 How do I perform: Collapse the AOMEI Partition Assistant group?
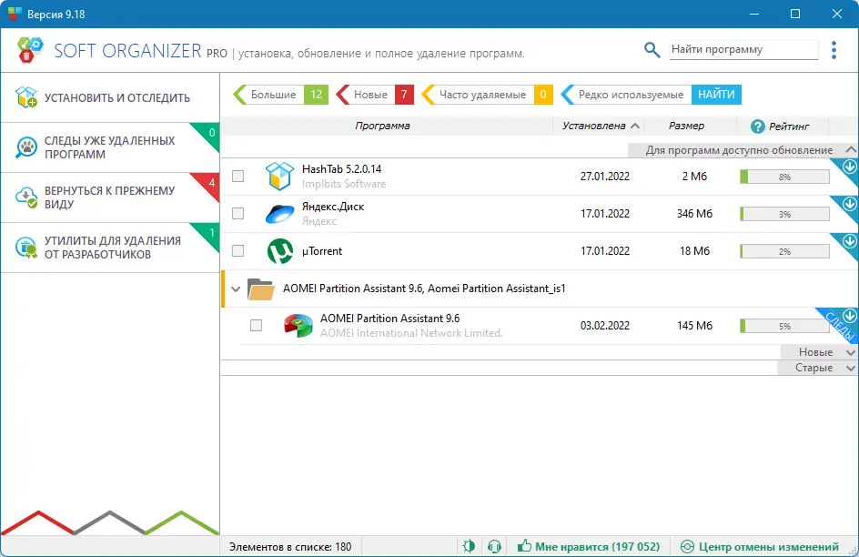pyautogui.click(x=236, y=289)
